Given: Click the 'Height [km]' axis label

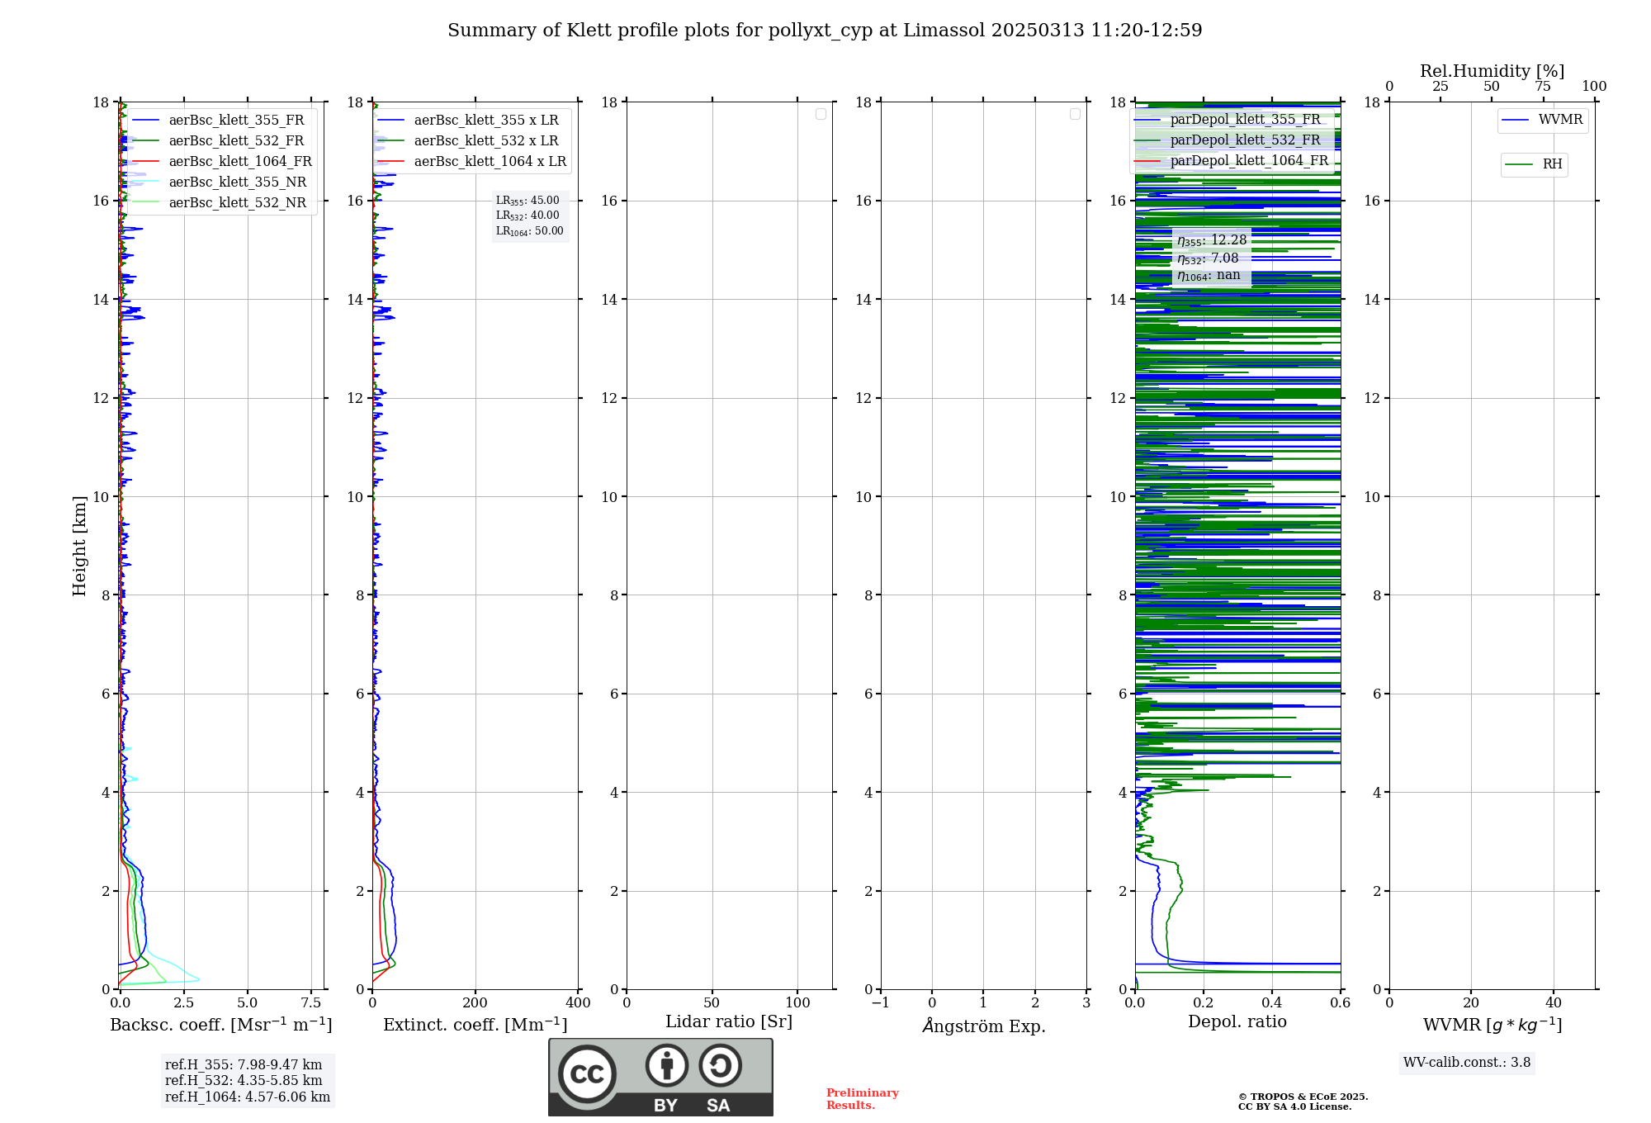Looking at the screenshot, I should tap(79, 546).
